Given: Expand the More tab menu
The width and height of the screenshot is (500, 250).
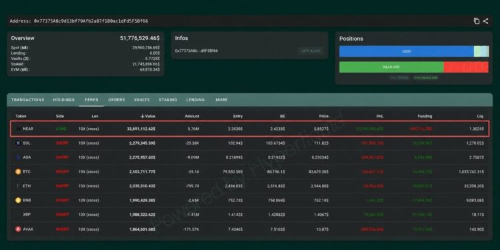Looking at the screenshot, I should pyautogui.click(x=221, y=100).
